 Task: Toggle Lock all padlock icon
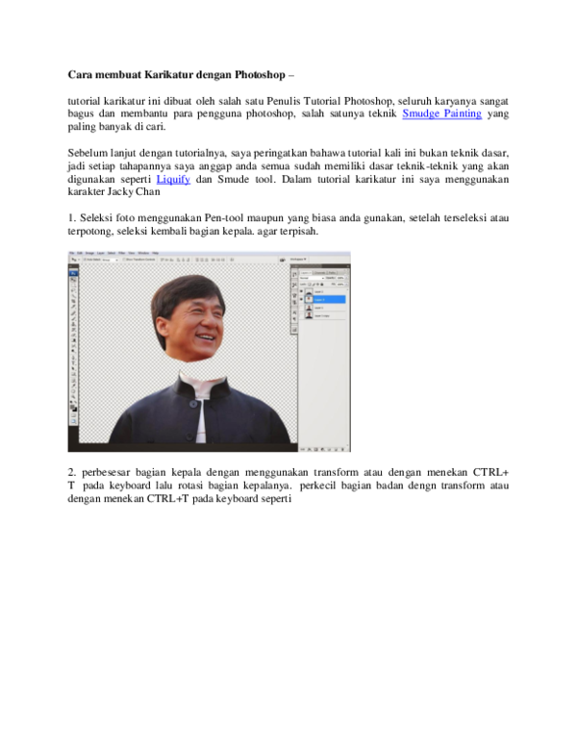point(322,285)
